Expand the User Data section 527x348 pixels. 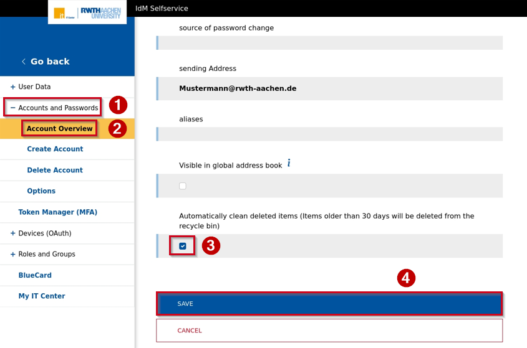34,87
